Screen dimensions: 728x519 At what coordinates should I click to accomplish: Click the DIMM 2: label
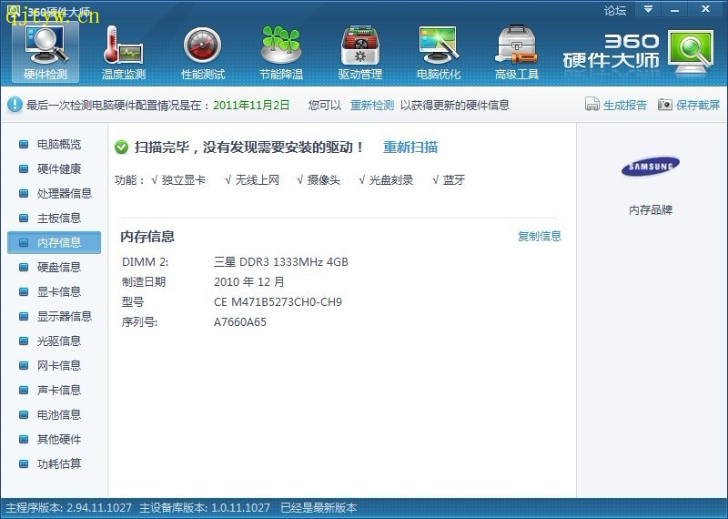(145, 262)
